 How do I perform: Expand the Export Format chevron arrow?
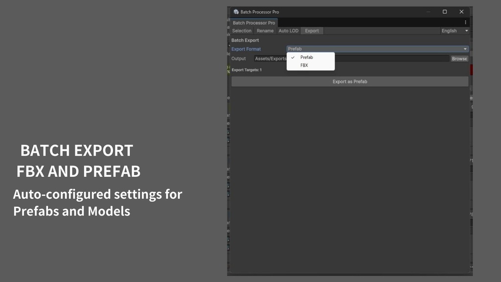coord(465,48)
